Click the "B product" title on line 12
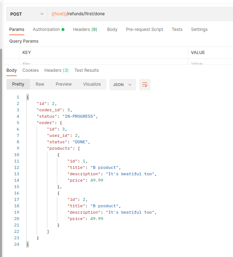233x257 pixels. click(105, 167)
